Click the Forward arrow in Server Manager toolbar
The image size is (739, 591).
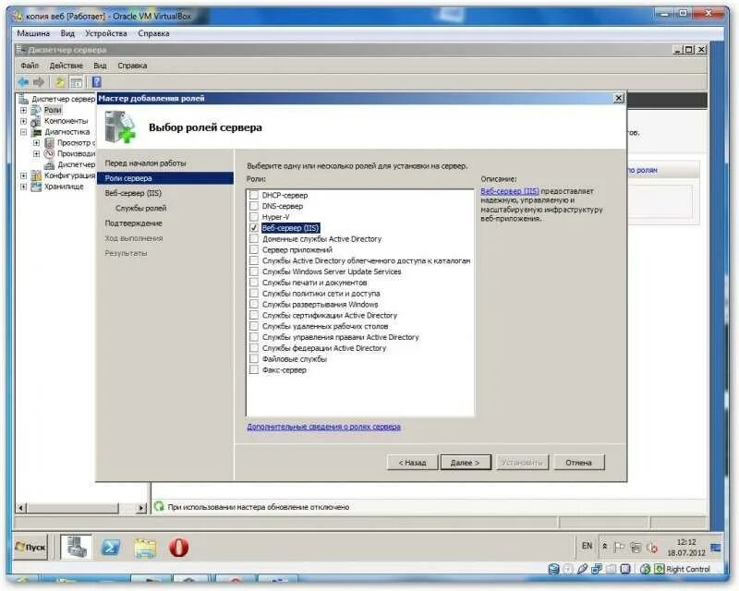click(39, 82)
